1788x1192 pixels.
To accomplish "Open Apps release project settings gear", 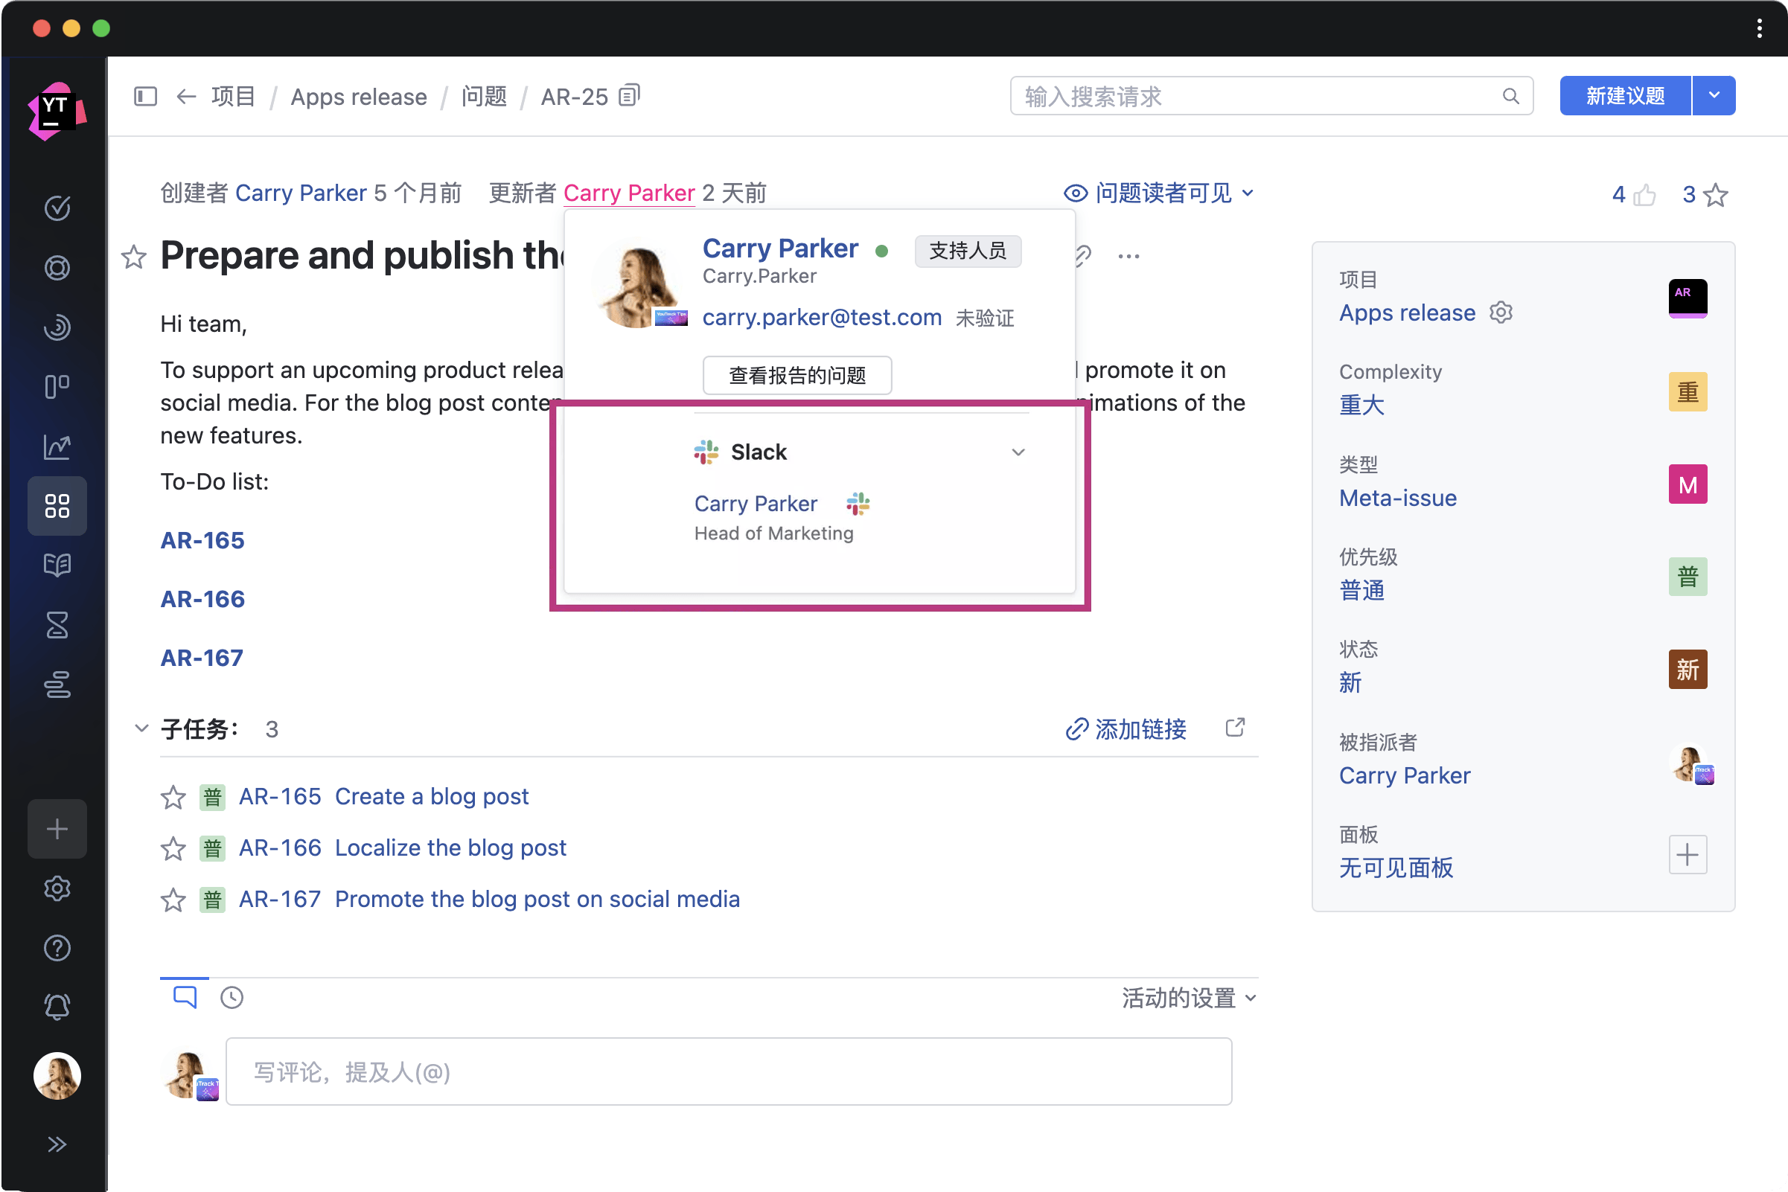I will [x=1501, y=313].
